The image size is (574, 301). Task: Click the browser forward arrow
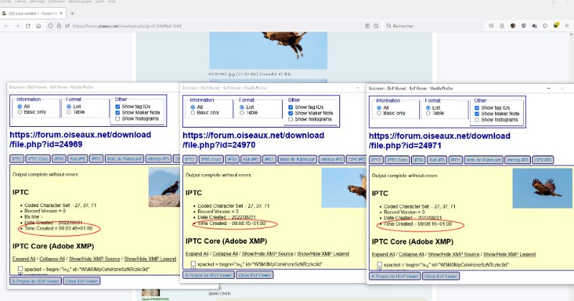(17, 26)
